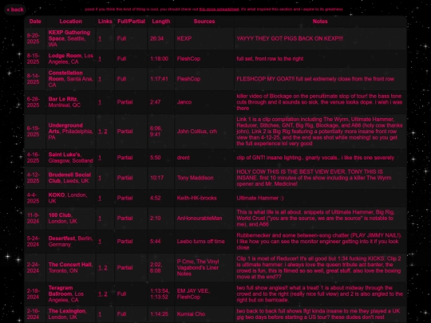Image resolution: width=431 pixels, height=323 pixels.
Task: Open link 1 for The Concert Hall show
Action: pyautogui.click(x=100, y=268)
